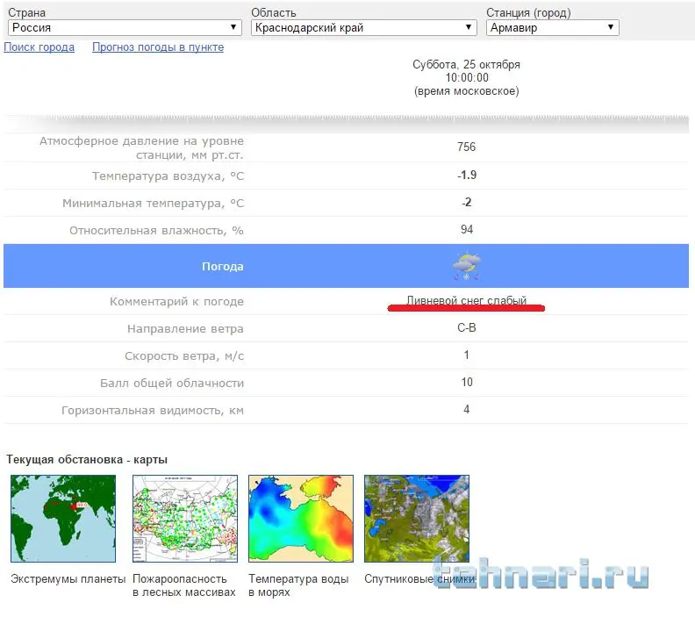Click the Текущая обстановка - карты heading
The image size is (695, 617).
click(x=87, y=459)
